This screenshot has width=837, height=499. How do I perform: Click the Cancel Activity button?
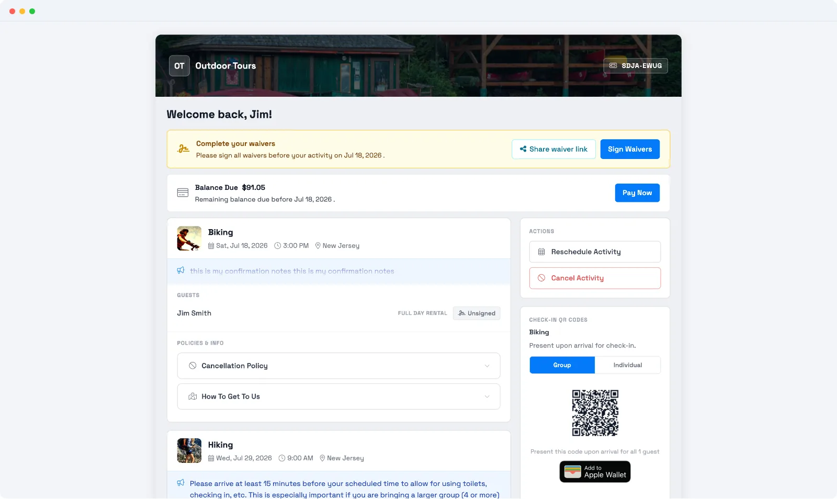click(x=595, y=278)
